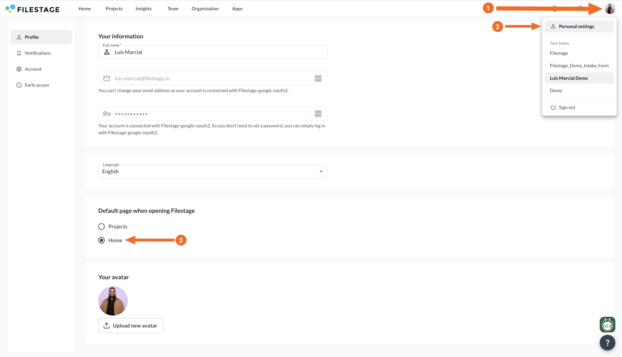Screen dimensions: 622x357
Task: Open Insights in top navigation
Action: pos(144,9)
